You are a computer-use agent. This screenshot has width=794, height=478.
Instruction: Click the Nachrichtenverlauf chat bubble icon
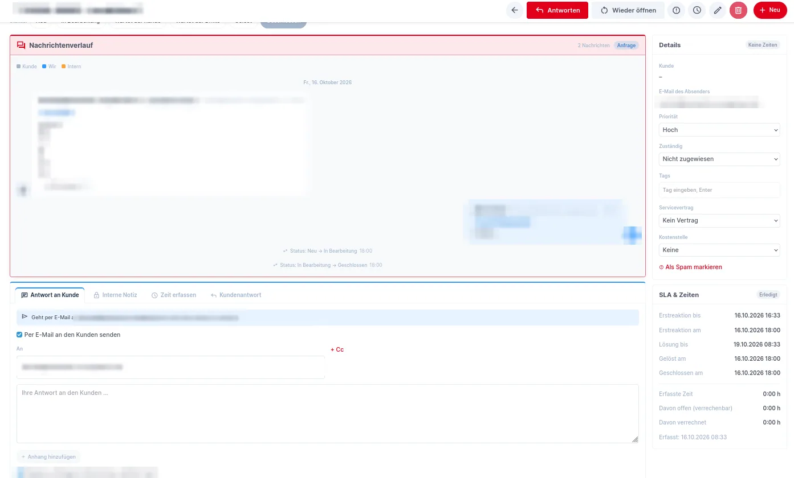coord(21,45)
